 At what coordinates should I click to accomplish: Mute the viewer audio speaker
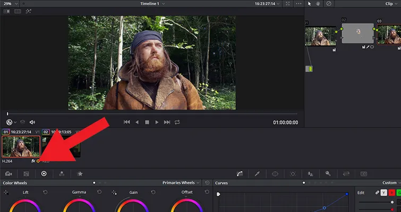(x=32, y=122)
